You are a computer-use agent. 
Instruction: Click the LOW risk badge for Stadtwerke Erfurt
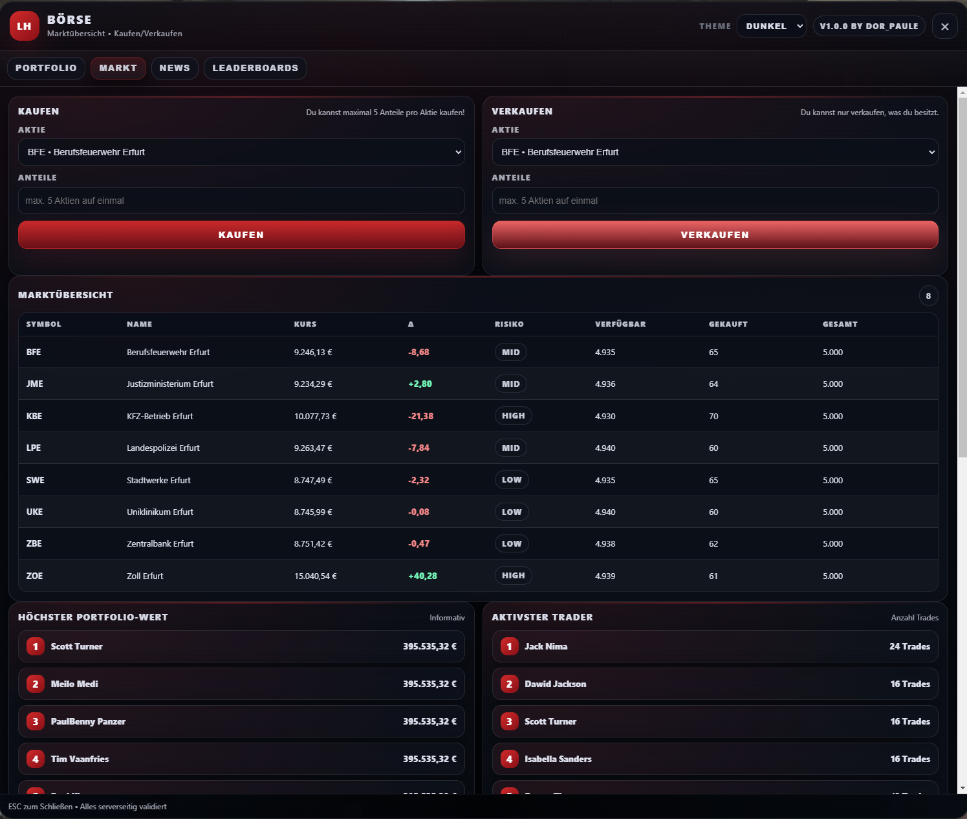(x=512, y=479)
